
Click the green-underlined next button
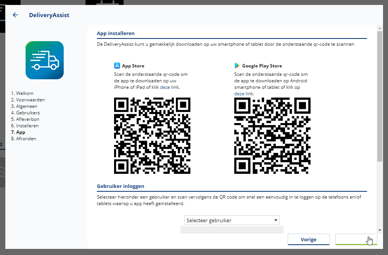356,239
